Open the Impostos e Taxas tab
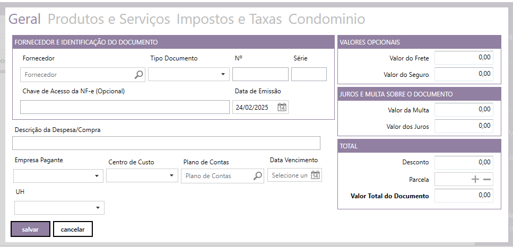513x247 pixels. pos(229,20)
